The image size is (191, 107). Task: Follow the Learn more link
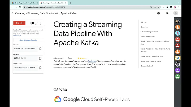[17, 36]
